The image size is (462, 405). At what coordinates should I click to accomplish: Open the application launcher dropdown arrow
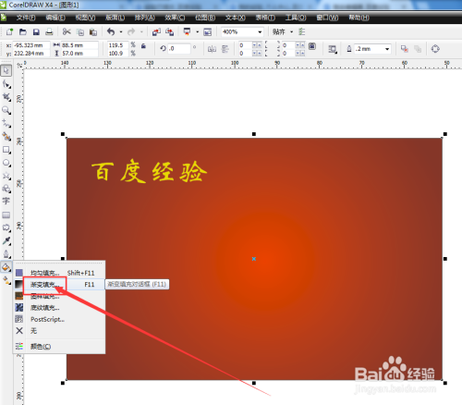coord(198,31)
